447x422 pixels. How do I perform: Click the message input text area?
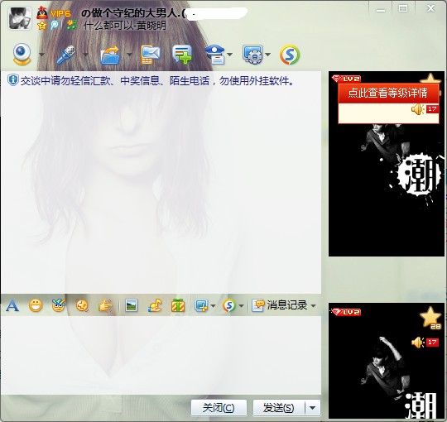click(x=161, y=355)
